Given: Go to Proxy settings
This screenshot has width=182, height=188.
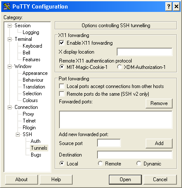Looking at the screenshot, I should pos(28,114).
